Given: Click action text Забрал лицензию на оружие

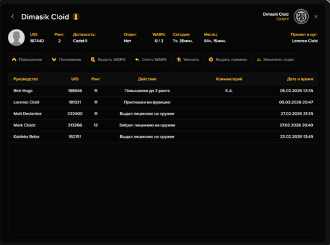Looking at the screenshot, I should point(147,125).
